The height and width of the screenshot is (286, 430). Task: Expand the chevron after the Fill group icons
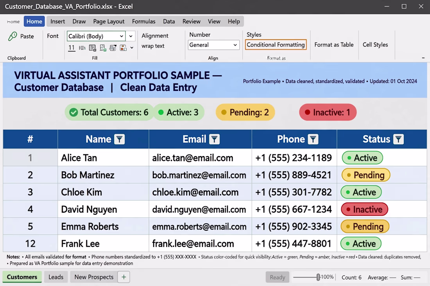132,48
